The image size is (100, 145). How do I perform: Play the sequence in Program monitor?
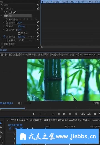[64, 114]
